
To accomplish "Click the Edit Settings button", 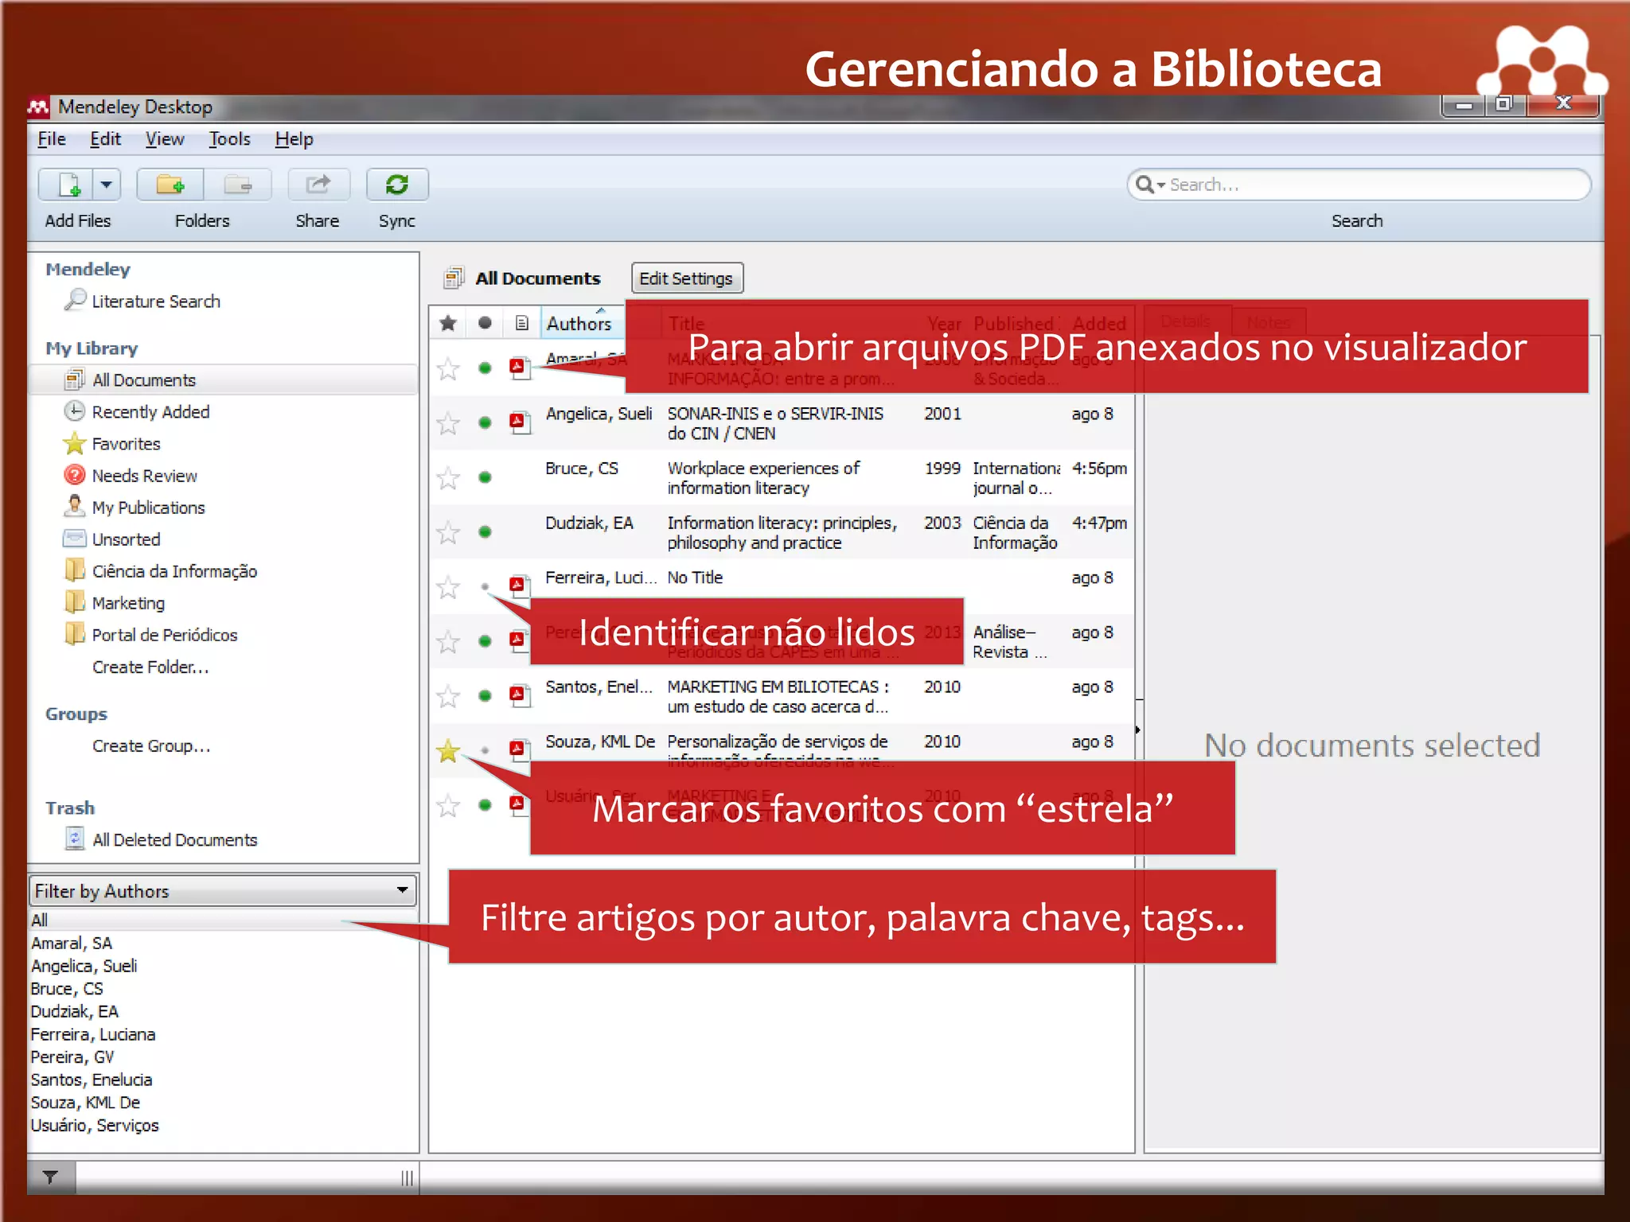I will pyautogui.click(x=686, y=278).
